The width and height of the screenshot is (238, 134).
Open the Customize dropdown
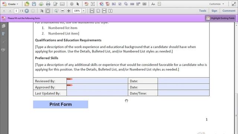(x=216, y=4)
